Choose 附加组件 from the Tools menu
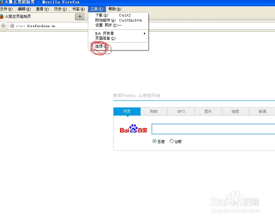Viewport: 275px width, 220px height. click(x=118, y=20)
